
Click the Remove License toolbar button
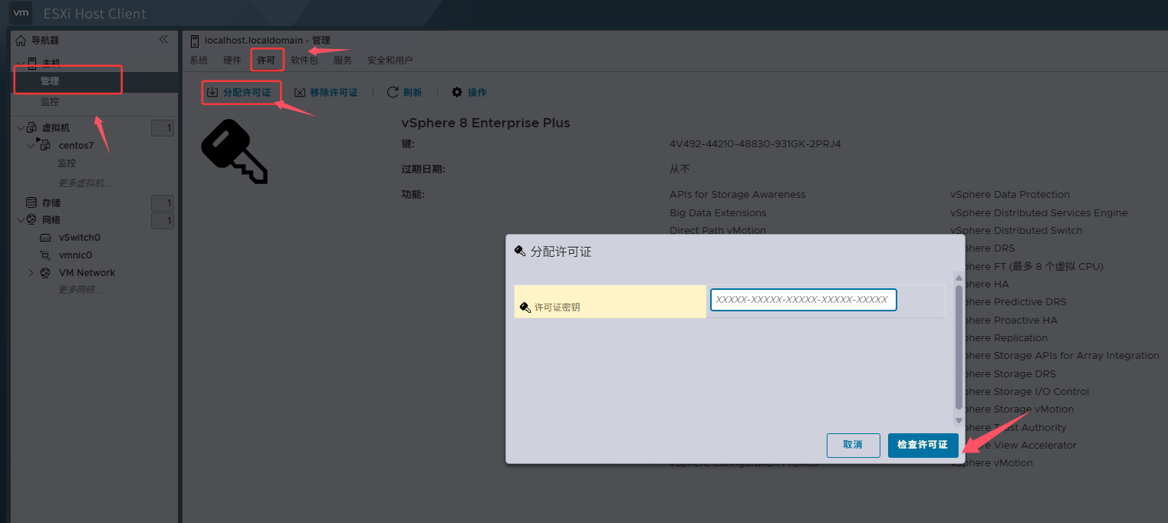coord(327,92)
